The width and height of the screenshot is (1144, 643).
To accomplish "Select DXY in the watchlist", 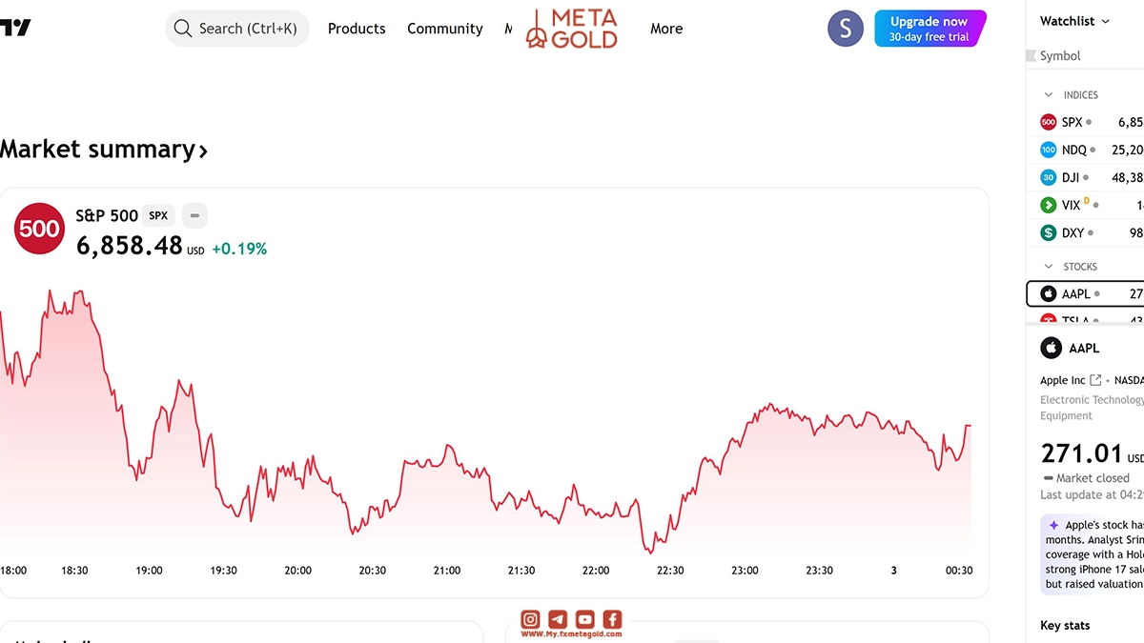I will 1086,232.
